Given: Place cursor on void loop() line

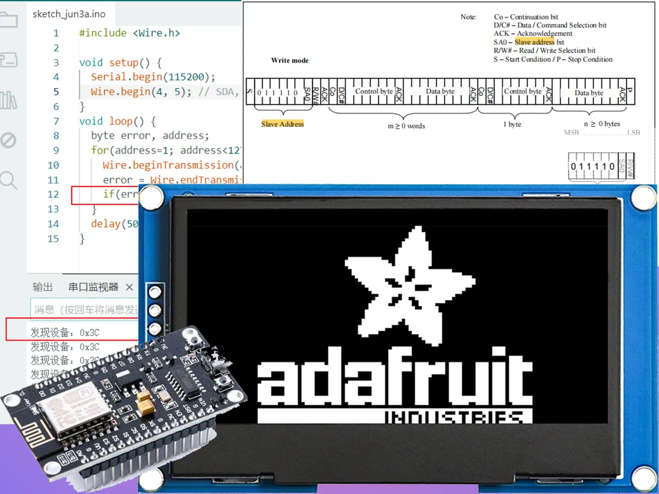Looking at the screenshot, I should (x=118, y=121).
